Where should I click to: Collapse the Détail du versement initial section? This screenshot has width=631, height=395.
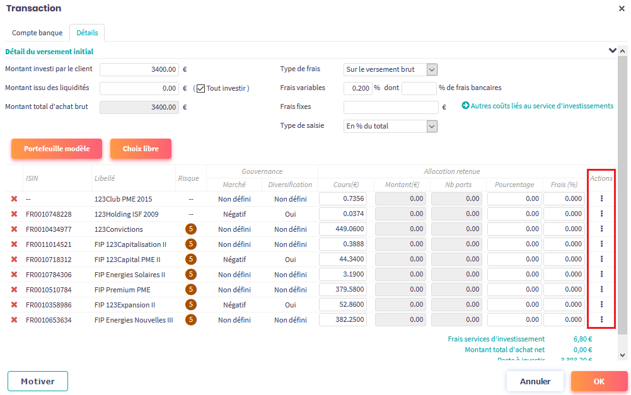click(611, 50)
